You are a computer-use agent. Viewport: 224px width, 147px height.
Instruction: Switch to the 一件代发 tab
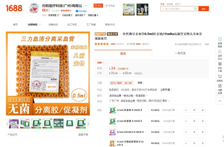click(x=180, y=53)
